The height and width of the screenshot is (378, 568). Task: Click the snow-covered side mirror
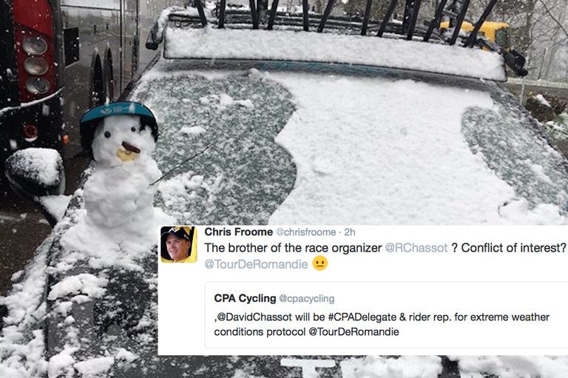click(35, 171)
